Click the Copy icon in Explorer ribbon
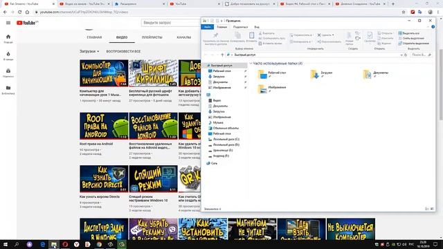The image size is (443, 249). [x=237, y=35]
